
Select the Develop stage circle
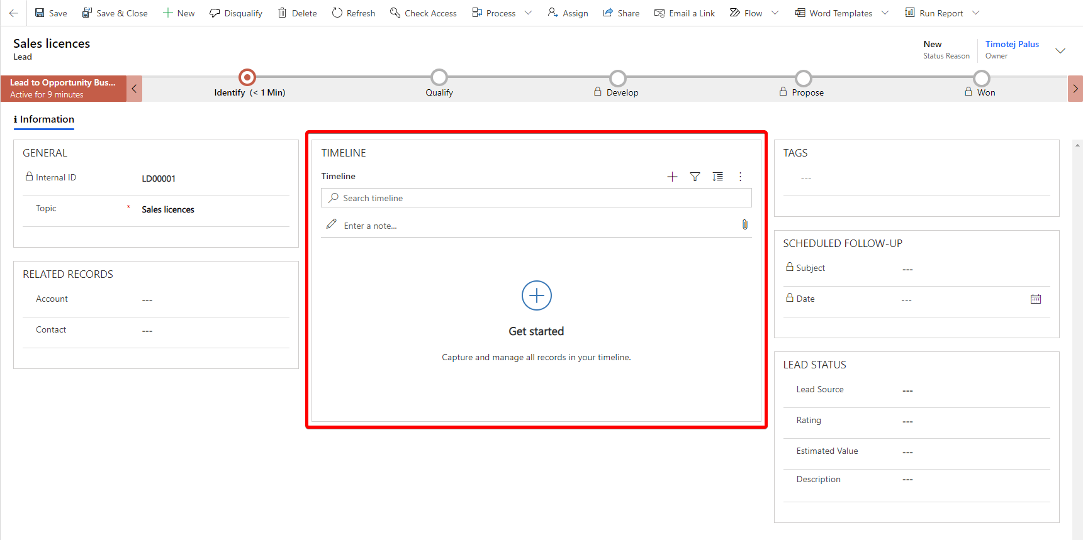(x=618, y=78)
